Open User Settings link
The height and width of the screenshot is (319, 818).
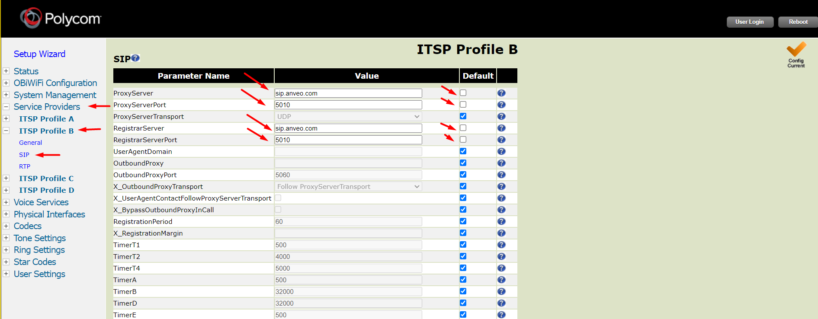[x=39, y=274]
